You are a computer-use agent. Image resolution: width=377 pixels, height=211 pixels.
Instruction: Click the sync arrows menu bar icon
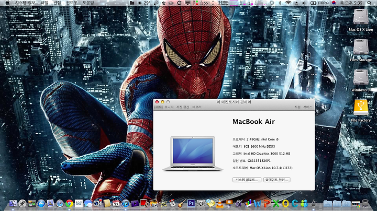click(x=179, y=3)
